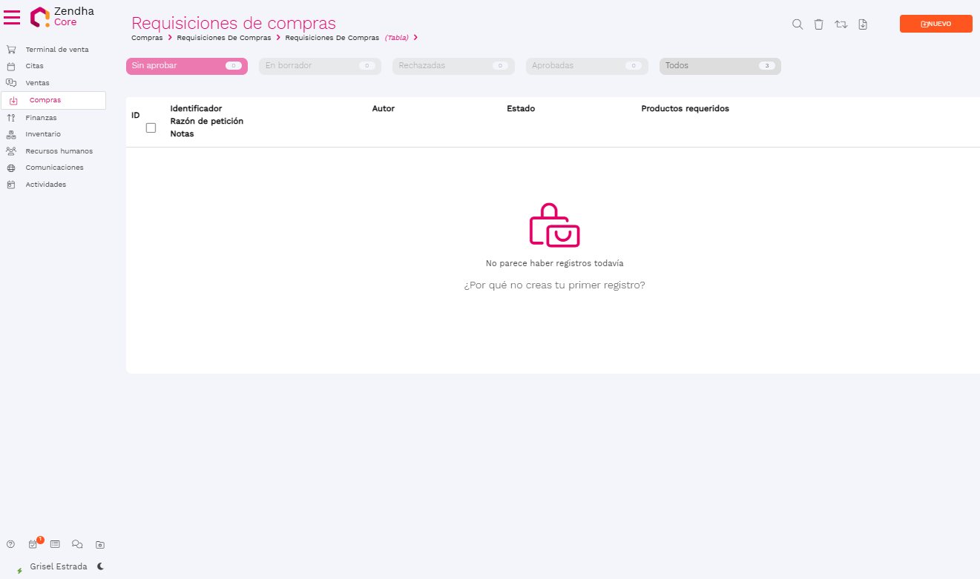
Task: Switch to the Todos filter tab
Action: click(720, 66)
